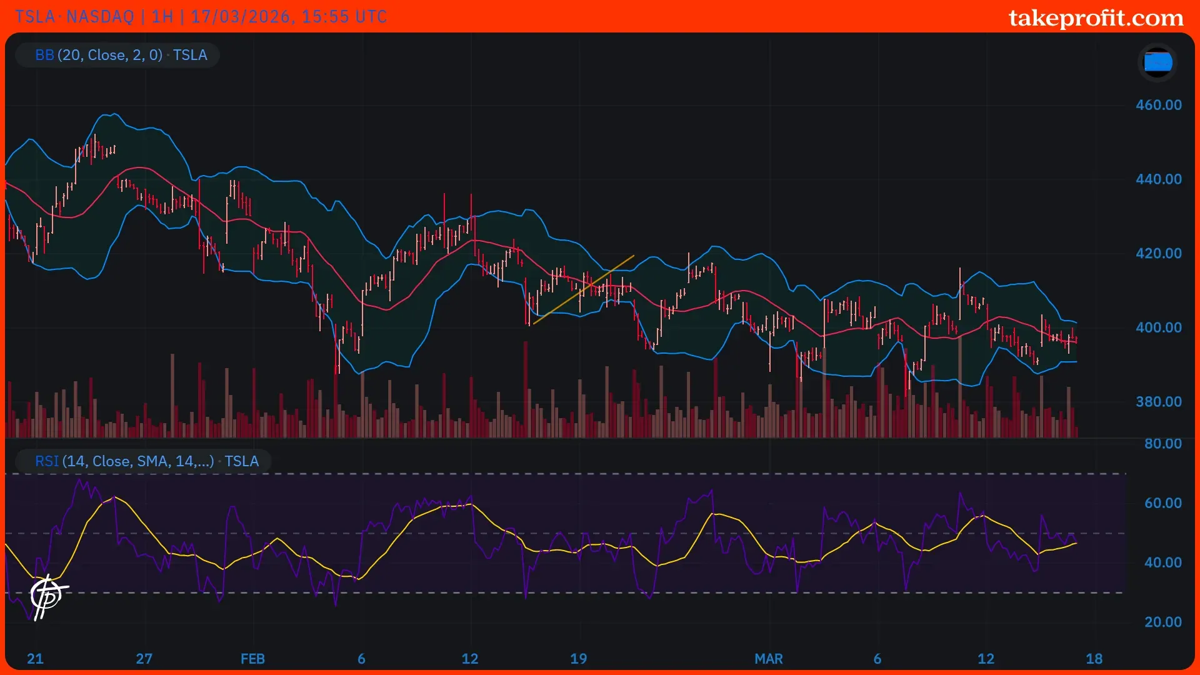
Task: Click the takeprofit.com link in the header
Action: point(1096,17)
